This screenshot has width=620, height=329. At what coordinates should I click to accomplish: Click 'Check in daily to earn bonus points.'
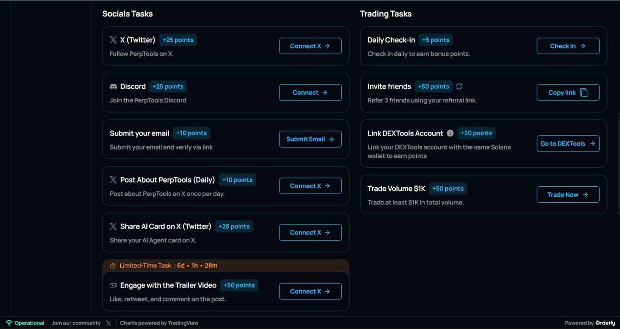[419, 54]
